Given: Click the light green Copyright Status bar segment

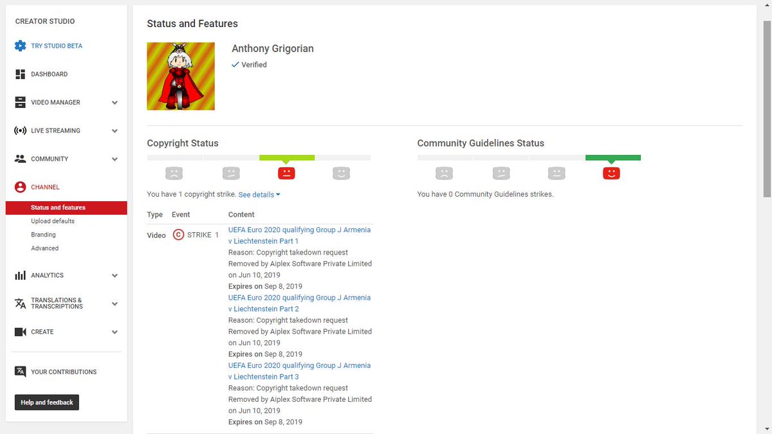Looking at the screenshot, I should pyautogui.click(x=287, y=158).
